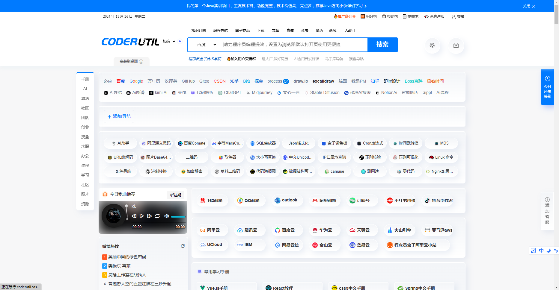Open 知识订阅 top menu
The image size is (559, 290).
pyautogui.click(x=199, y=31)
